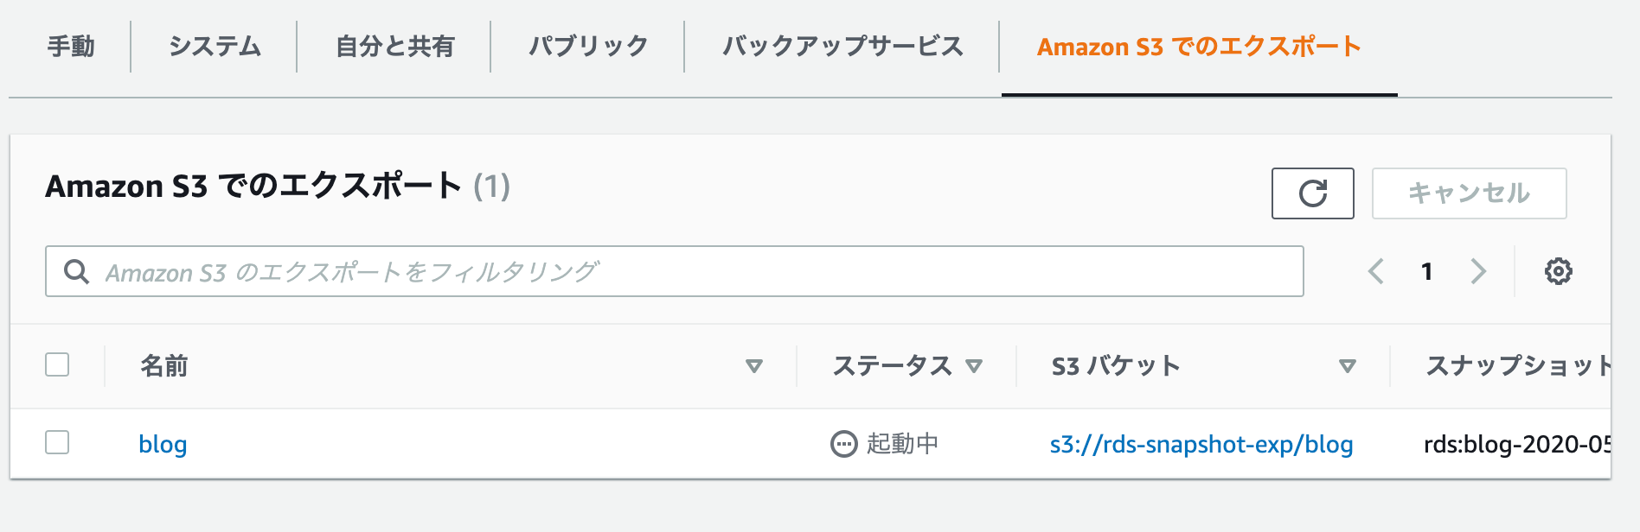Select the バックアップサービス tab
Screen dimensions: 1640x532
point(842,47)
